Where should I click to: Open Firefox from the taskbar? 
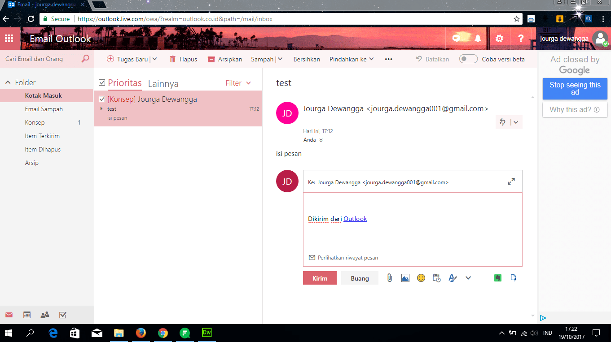click(141, 333)
